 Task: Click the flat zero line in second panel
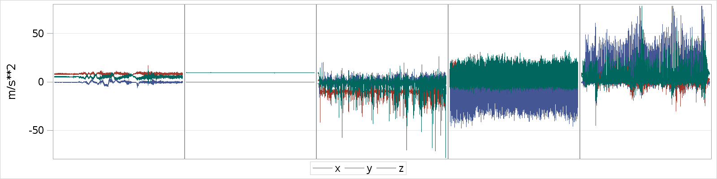tap(250, 82)
